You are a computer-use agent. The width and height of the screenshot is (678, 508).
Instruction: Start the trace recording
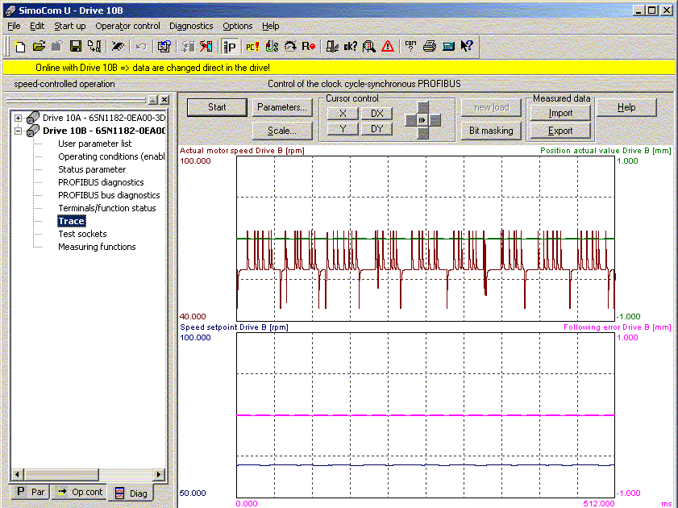coord(217,107)
